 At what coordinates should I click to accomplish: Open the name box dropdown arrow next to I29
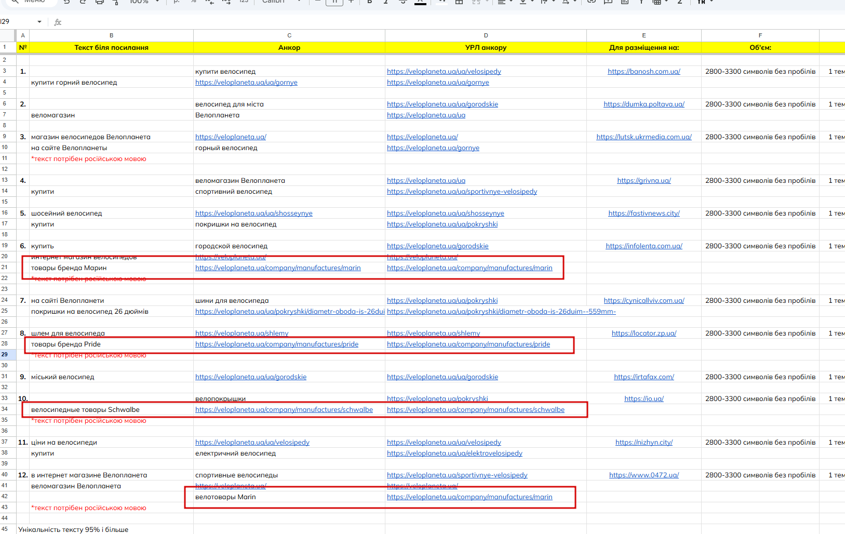(x=39, y=22)
